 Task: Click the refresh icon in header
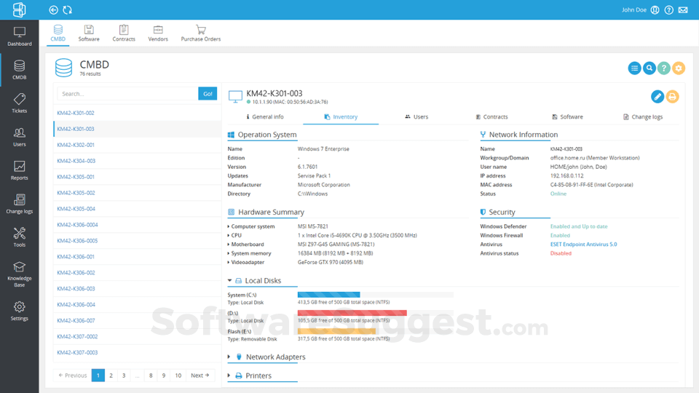(x=67, y=9)
